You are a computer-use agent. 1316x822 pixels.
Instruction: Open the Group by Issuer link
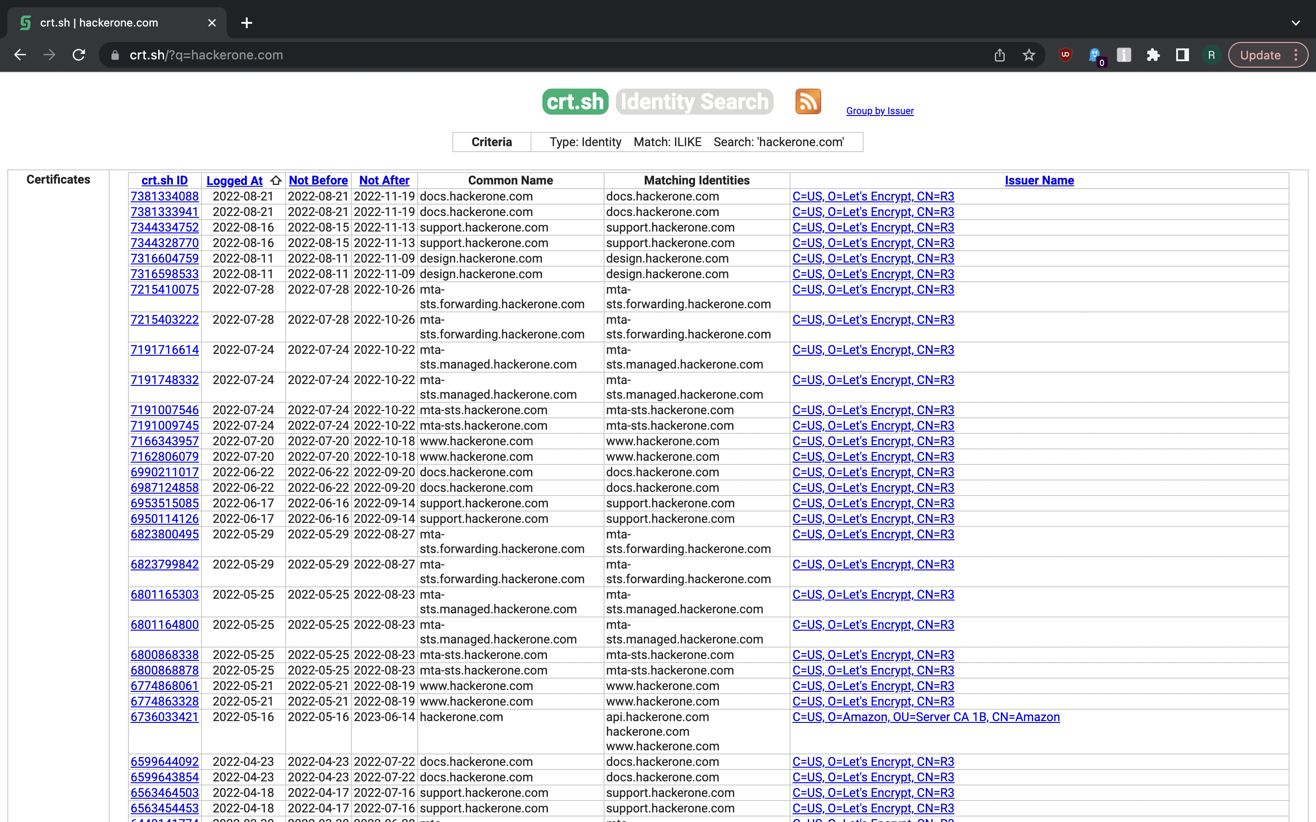(x=880, y=111)
